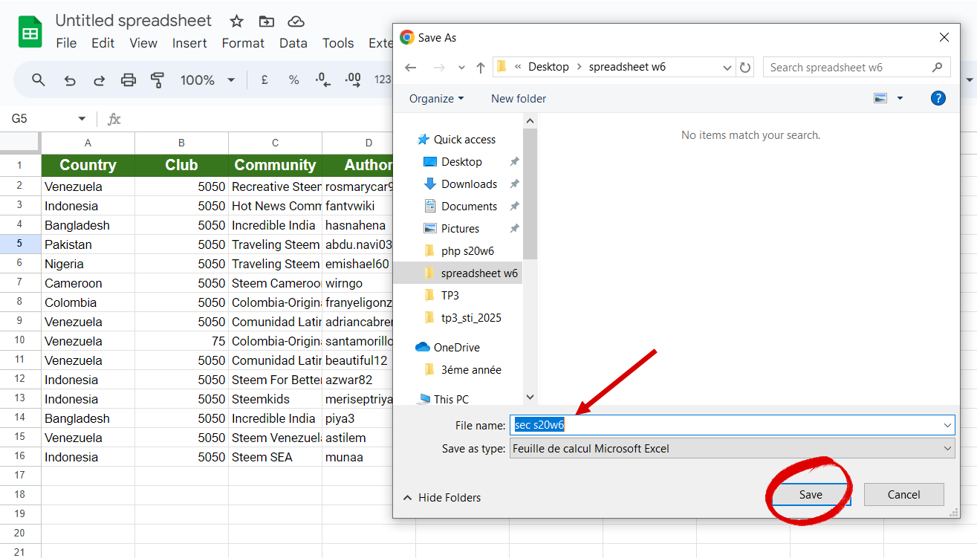Select spreadsheet w6 folder in navigation pane
The height and width of the screenshot is (558, 977).
point(479,273)
